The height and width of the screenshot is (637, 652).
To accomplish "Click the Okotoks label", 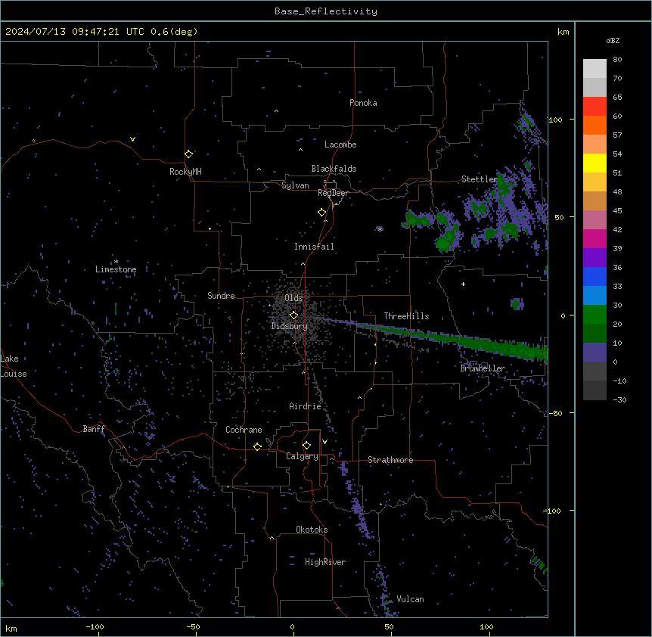I will (x=312, y=530).
